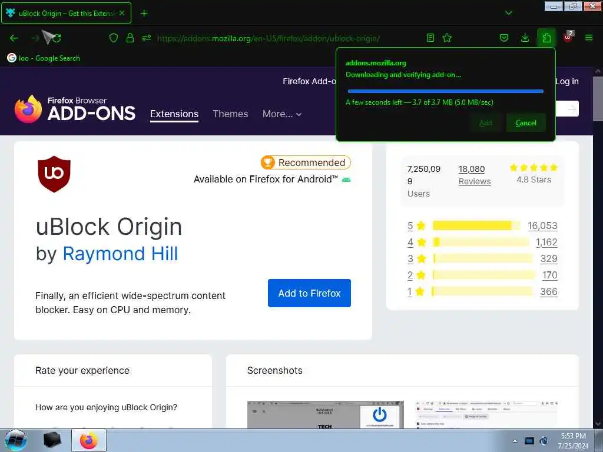The image size is (603, 452).
Task: Open the 170 two-star review count
Action: point(549,275)
